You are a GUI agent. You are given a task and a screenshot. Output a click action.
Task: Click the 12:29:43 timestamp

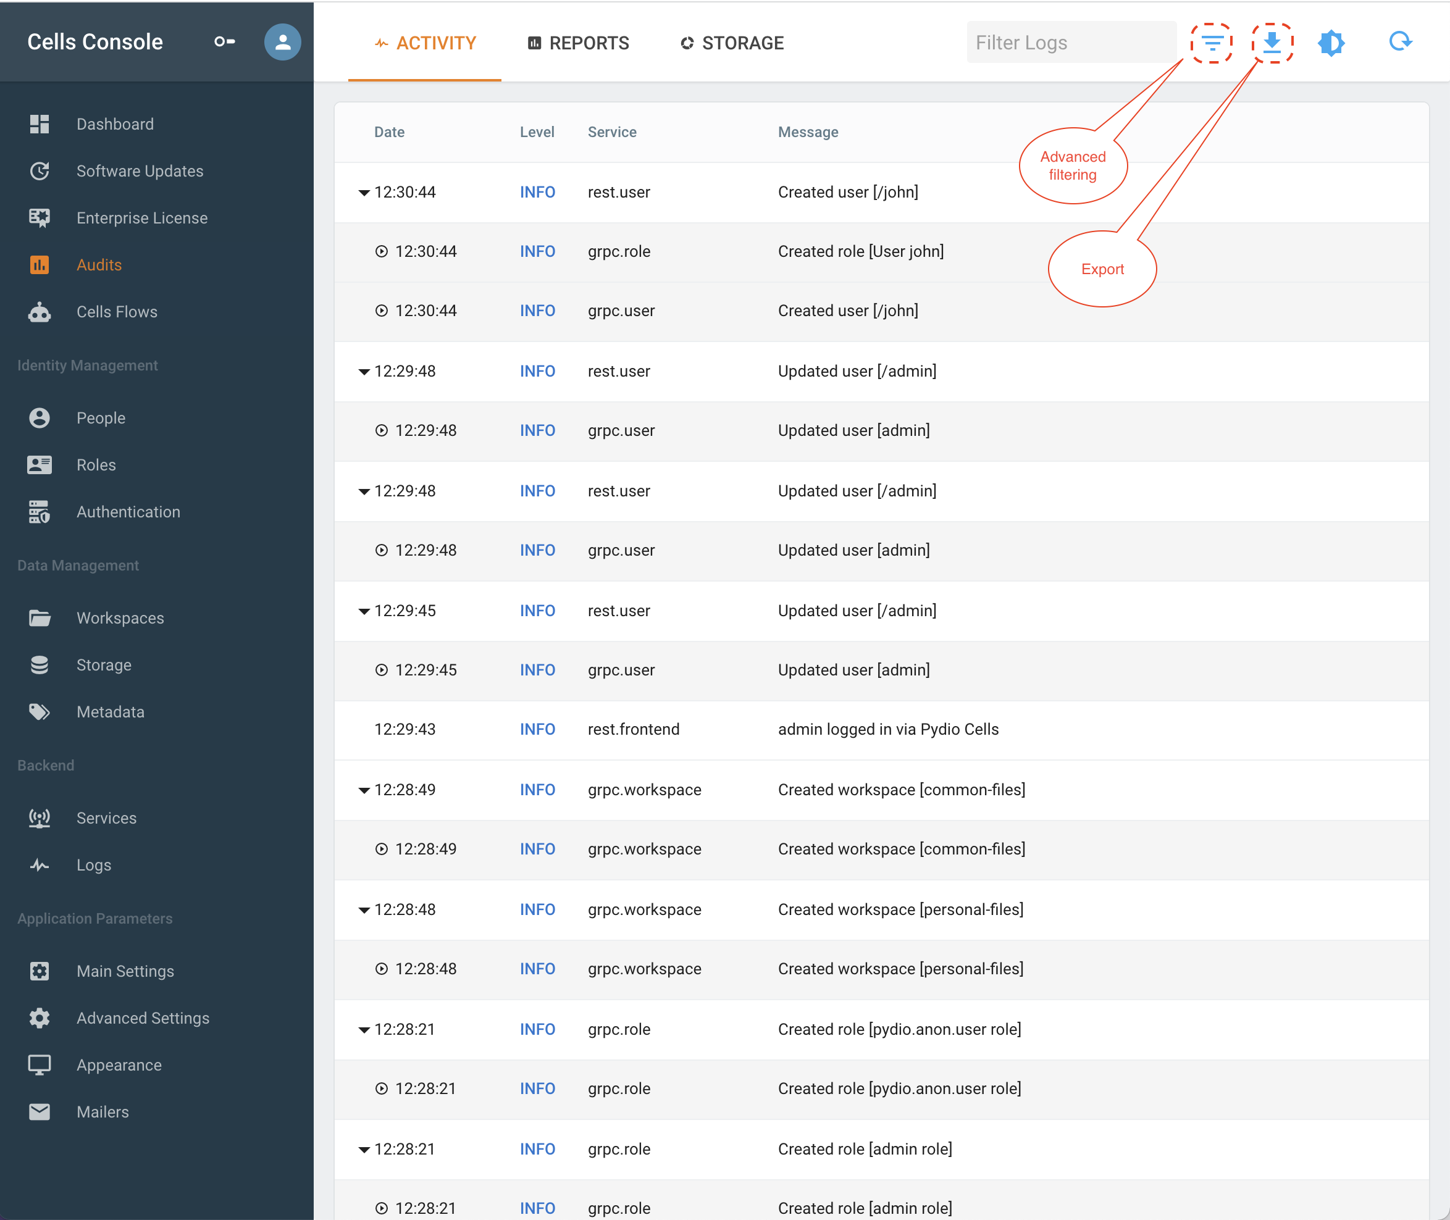(x=404, y=729)
